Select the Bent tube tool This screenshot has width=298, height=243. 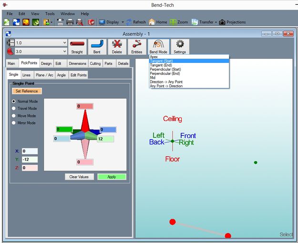(x=97, y=47)
